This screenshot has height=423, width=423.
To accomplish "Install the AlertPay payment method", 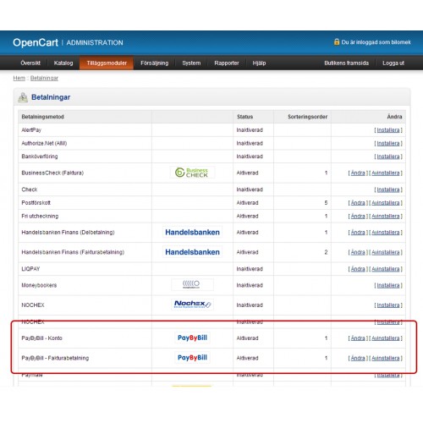I will click(388, 130).
